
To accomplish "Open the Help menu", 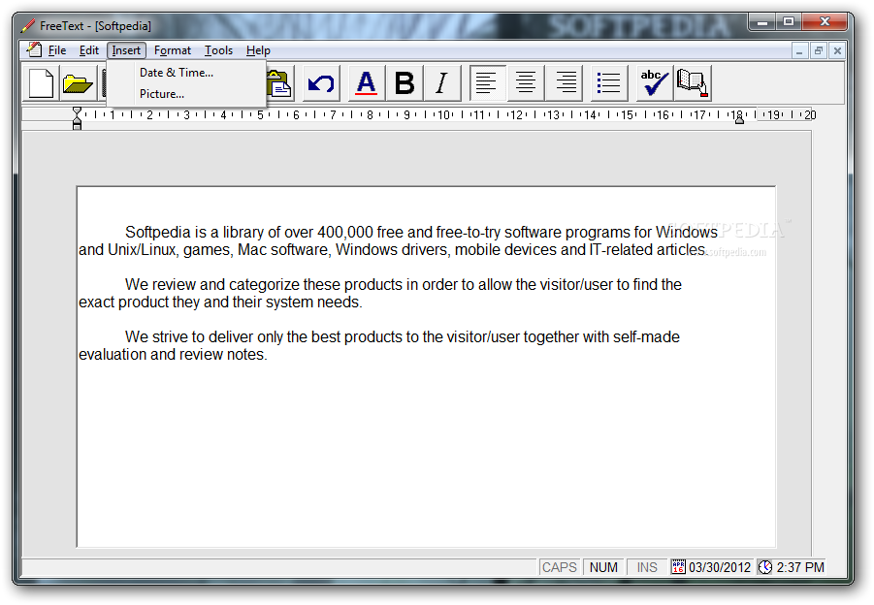I will coord(258,50).
